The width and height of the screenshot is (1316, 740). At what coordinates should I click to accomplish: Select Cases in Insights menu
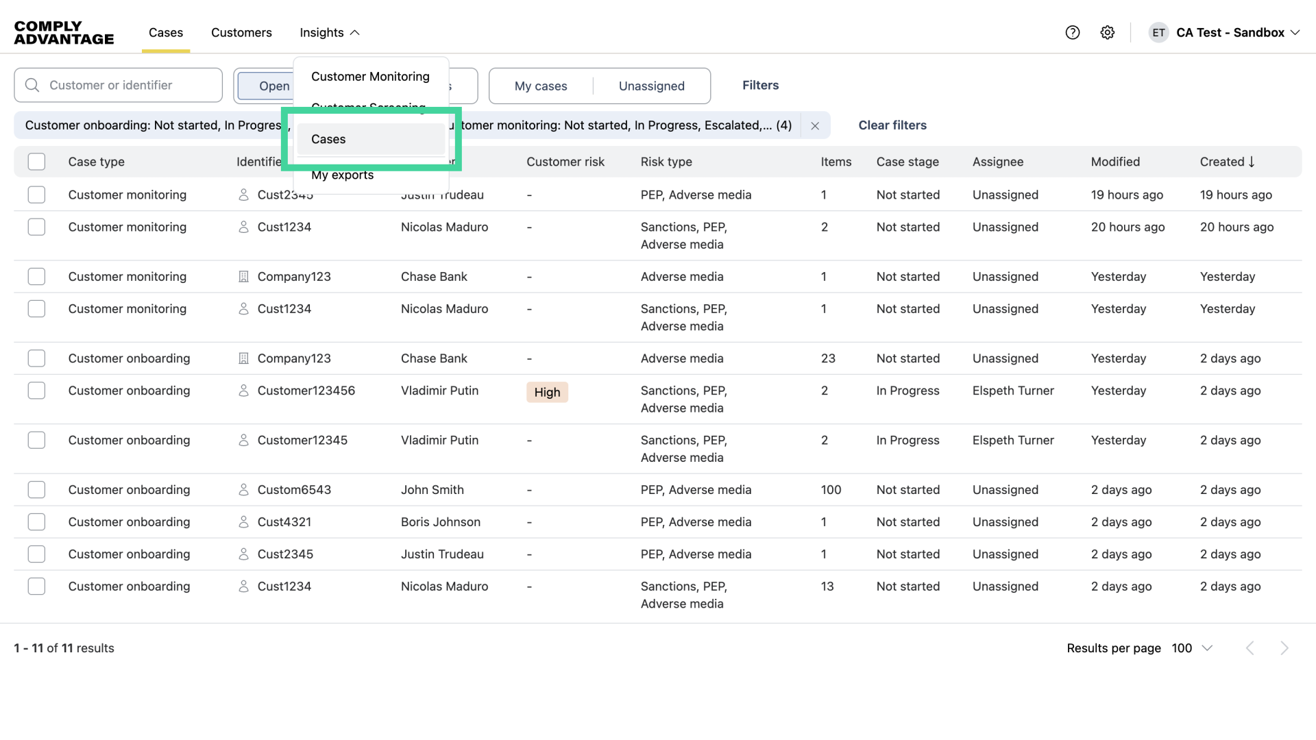pyautogui.click(x=328, y=139)
